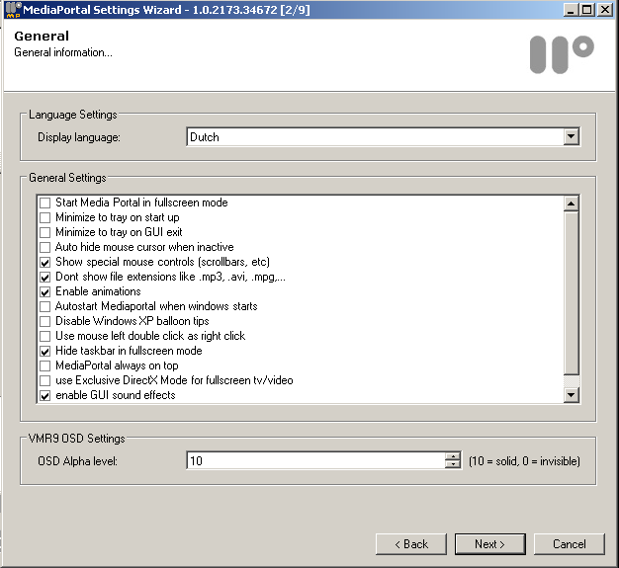This screenshot has width=619, height=568.
Task: Disable the Enable animations checkbox
Action: [x=45, y=291]
